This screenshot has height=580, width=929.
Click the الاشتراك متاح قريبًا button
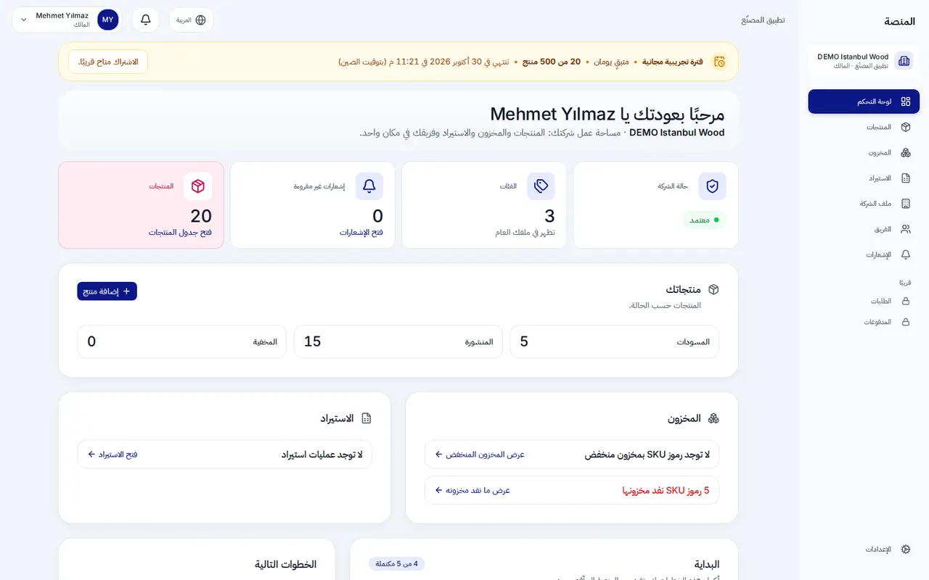[108, 62]
